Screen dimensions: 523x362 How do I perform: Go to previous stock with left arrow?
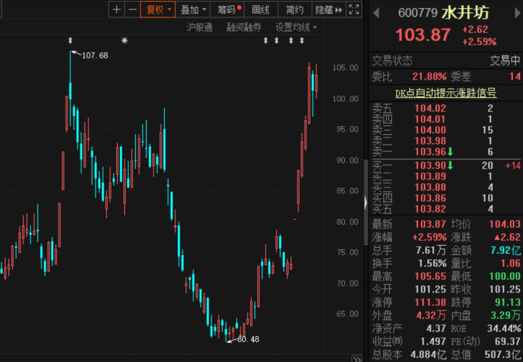click(x=376, y=13)
